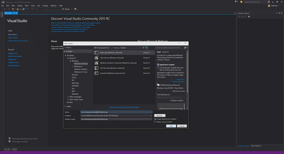This screenshot has height=154, width=284.
Task: Select Download Windows Universal Tools item
Action: tap(124, 73)
